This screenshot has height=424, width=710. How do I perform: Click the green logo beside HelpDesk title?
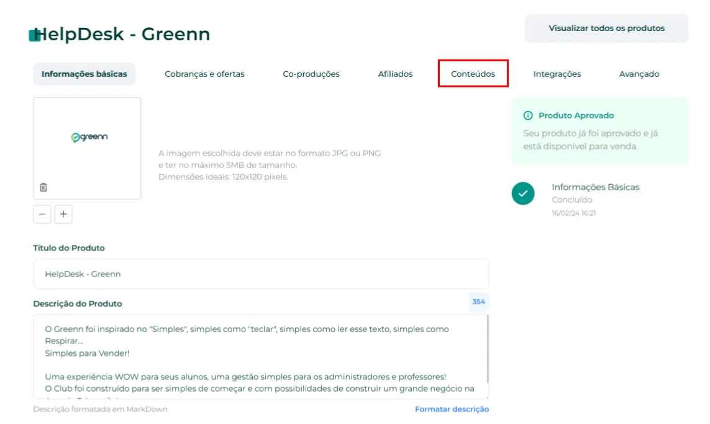click(x=34, y=35)
